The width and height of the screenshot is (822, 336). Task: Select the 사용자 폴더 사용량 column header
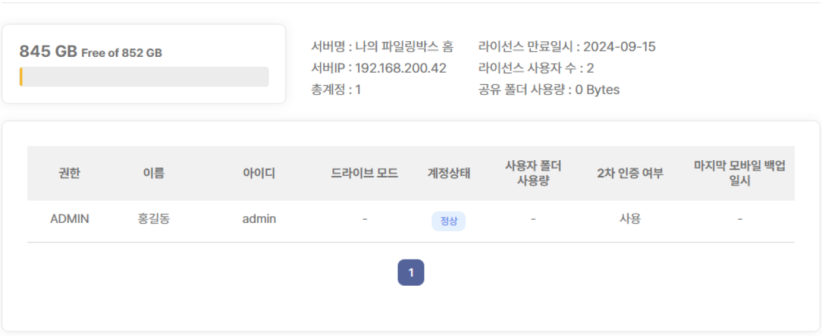(533, 173)
